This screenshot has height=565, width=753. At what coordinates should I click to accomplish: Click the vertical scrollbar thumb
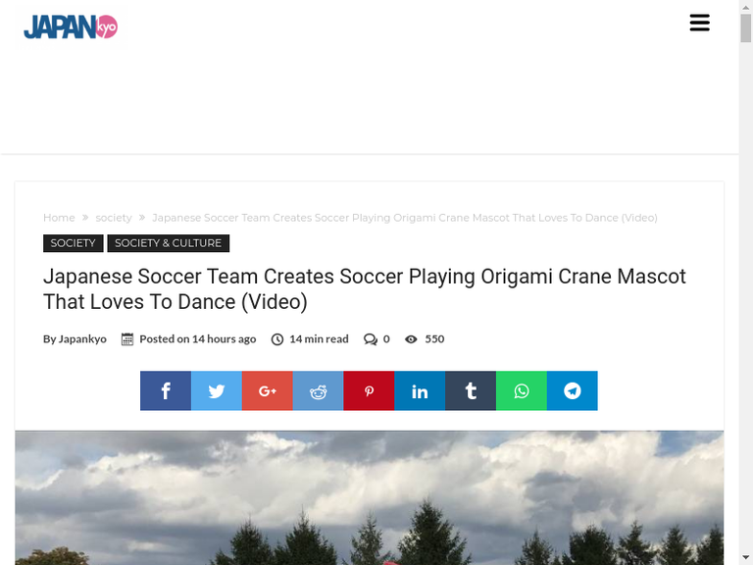746,27
